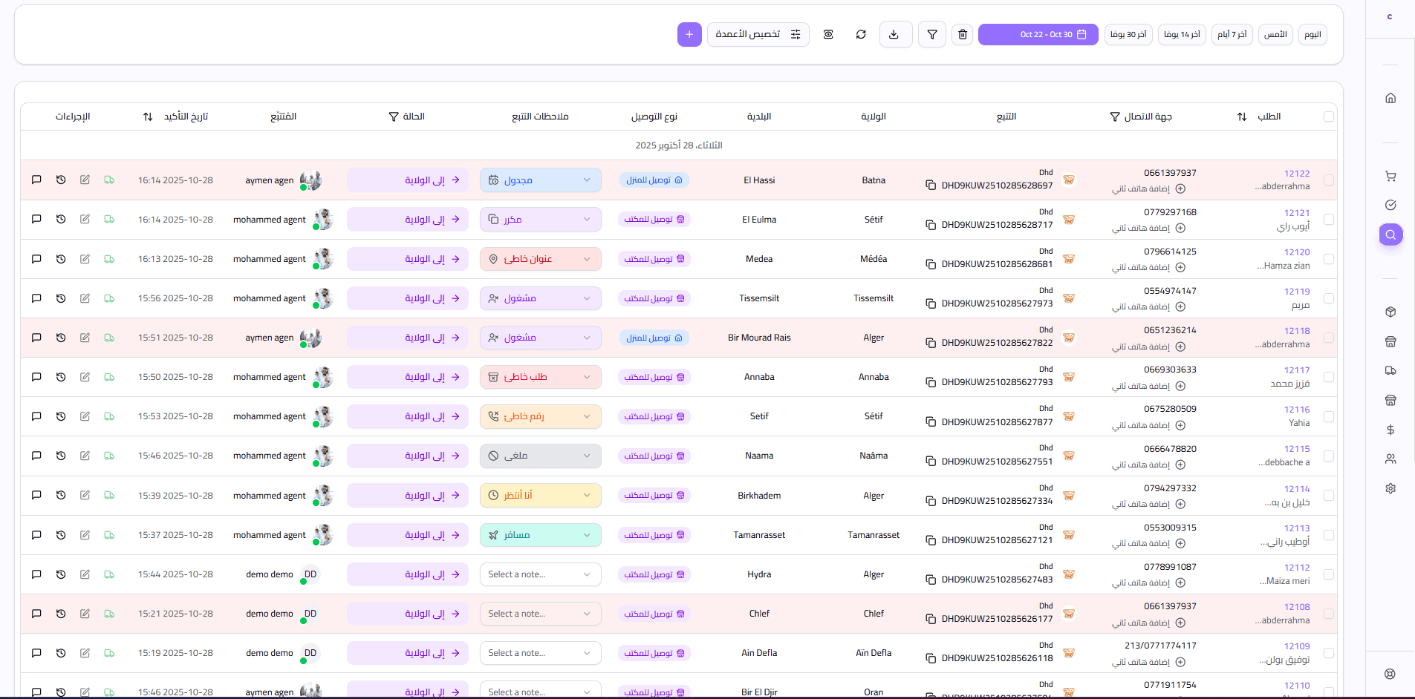This screenshot has width=1415, height=699.
Task: Open order link 12117
Action: click(x=1297, y=370)
